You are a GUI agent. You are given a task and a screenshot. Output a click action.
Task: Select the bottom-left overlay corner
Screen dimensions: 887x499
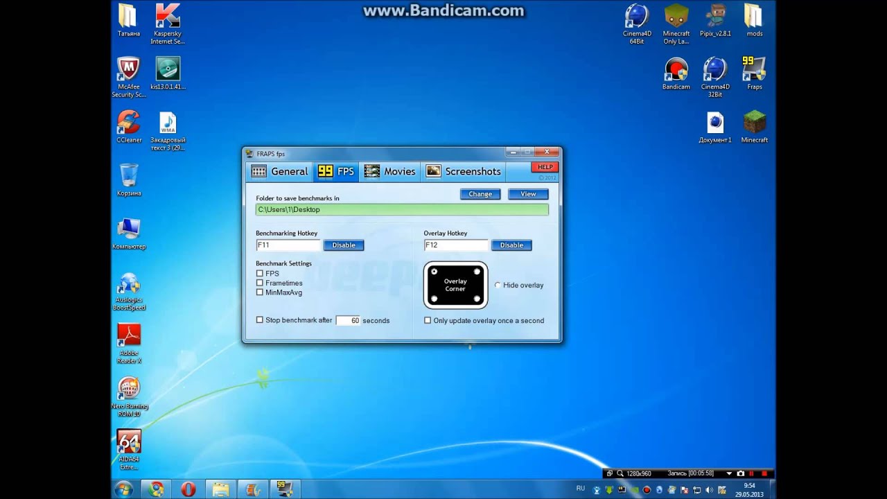(434, 299)
